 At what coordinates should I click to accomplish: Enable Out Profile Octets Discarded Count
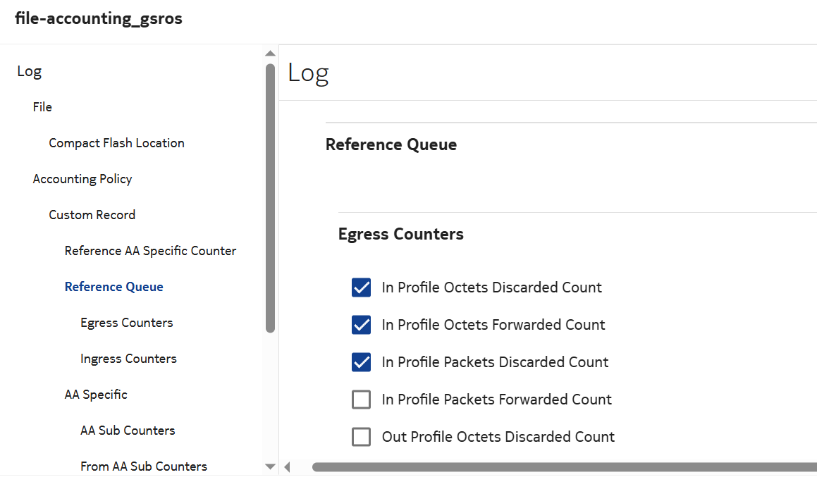click(x=361, y=437)
